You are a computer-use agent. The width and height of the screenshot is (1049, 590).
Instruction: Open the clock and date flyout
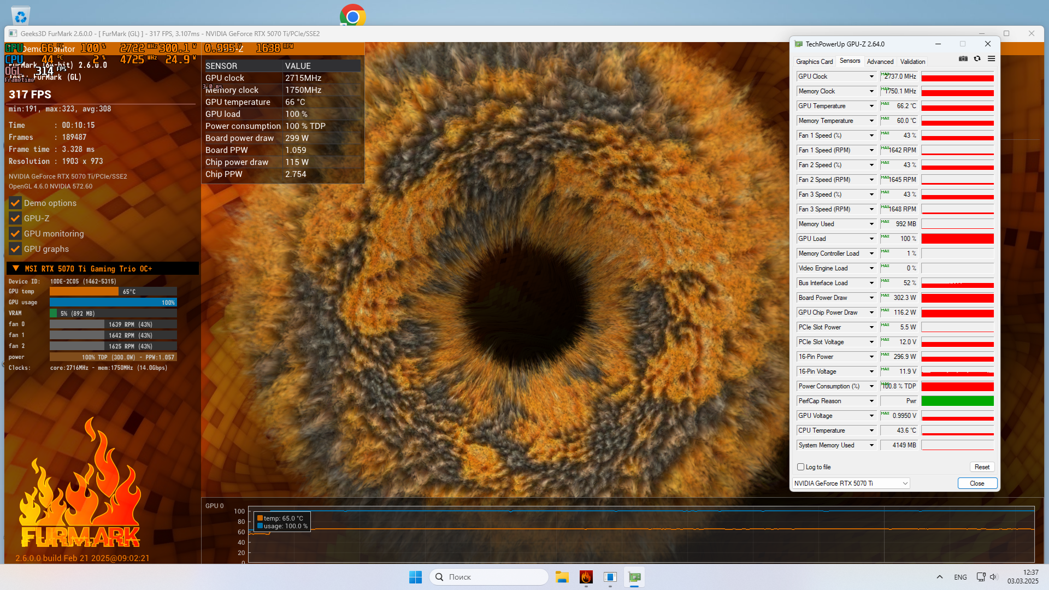pos(1023,577)
